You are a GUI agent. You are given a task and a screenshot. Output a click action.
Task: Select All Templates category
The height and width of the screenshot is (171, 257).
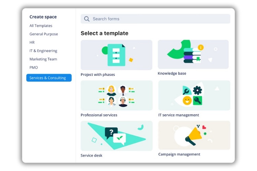pyautogui.click(x=41, y=26)
